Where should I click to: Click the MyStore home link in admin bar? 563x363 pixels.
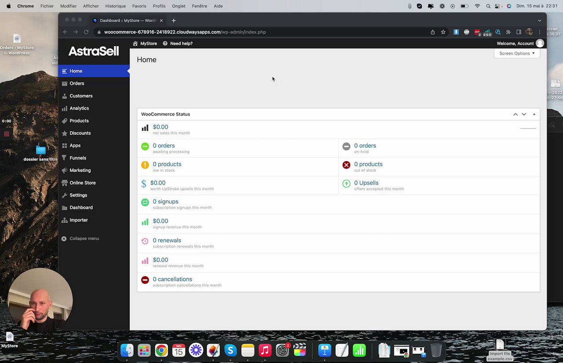pos(145,43)
